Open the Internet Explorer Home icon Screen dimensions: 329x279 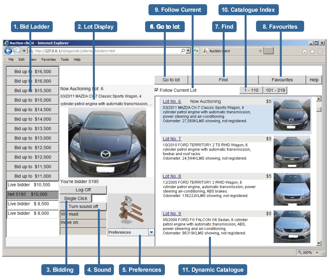(x=305, y=51)
